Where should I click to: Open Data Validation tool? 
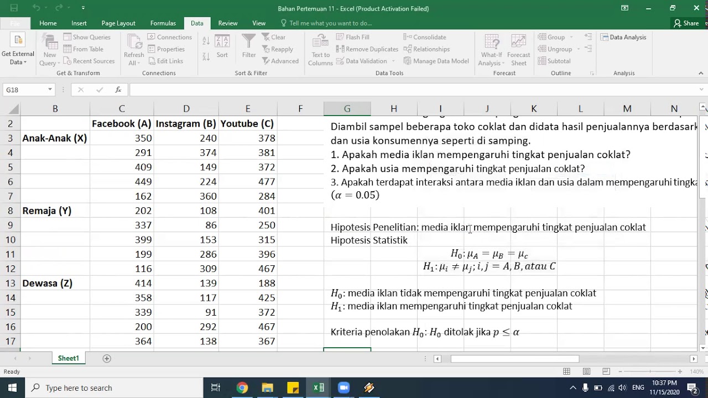pos(361,61)
